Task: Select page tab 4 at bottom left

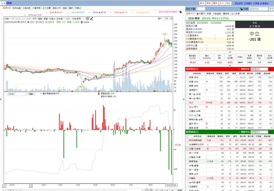Action: click(x=13, y=190)
